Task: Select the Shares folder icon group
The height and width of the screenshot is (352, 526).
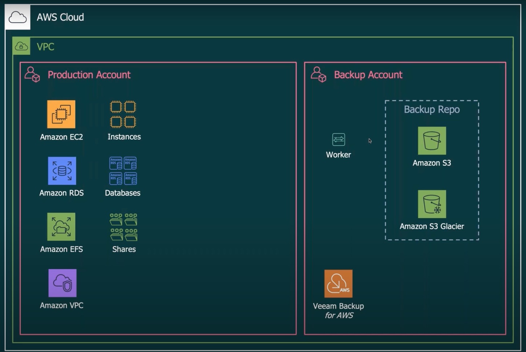Action: coord(124,227)
